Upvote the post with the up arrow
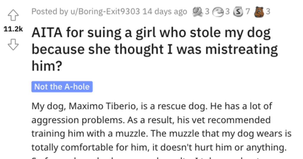303x159 pixels. (x=13, y=15)
